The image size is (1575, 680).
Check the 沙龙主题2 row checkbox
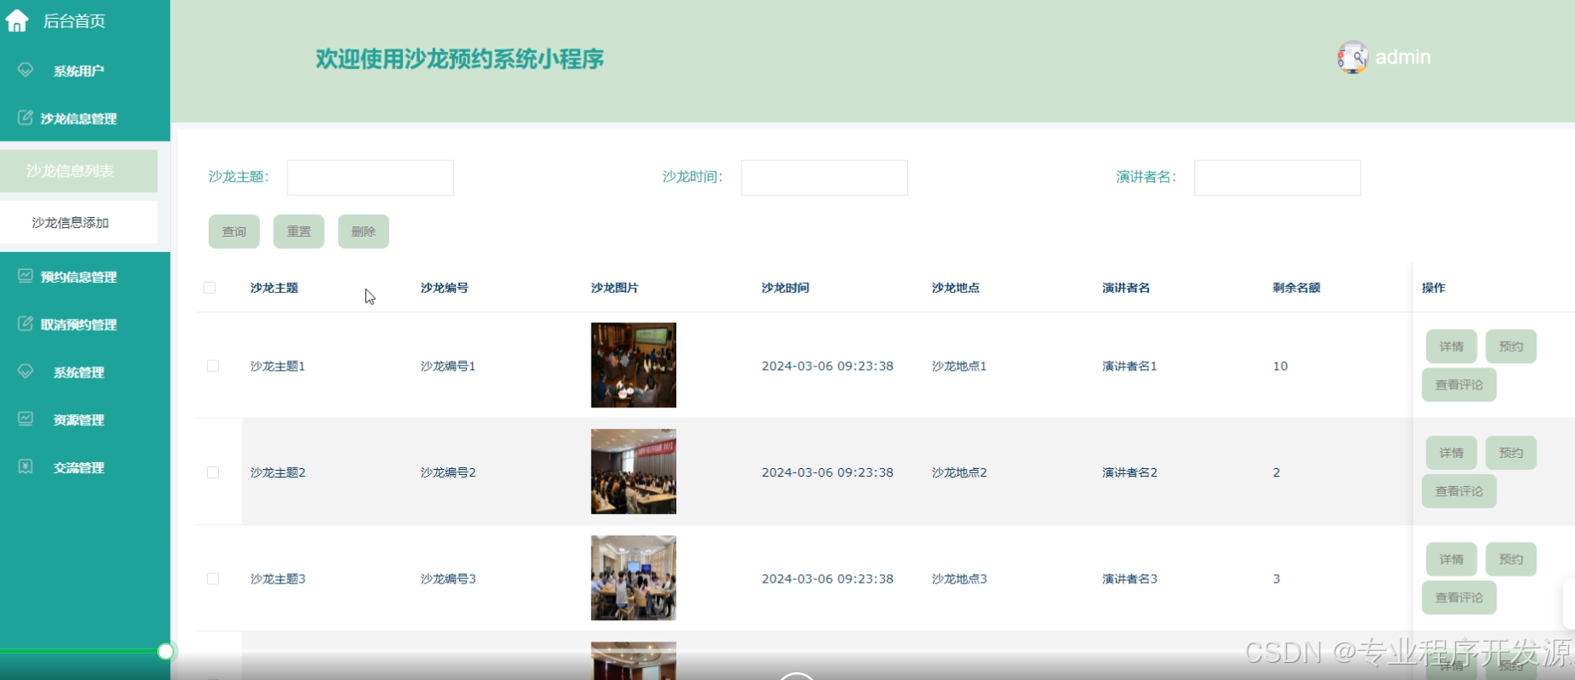point(213,472)
